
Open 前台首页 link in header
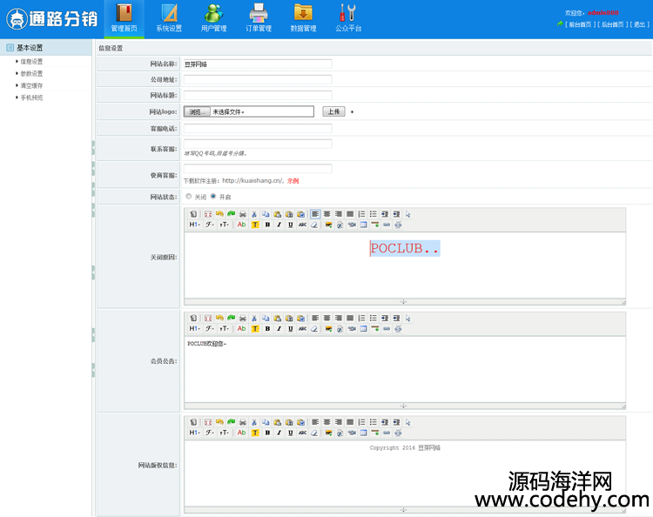click(x=580, y=24)
